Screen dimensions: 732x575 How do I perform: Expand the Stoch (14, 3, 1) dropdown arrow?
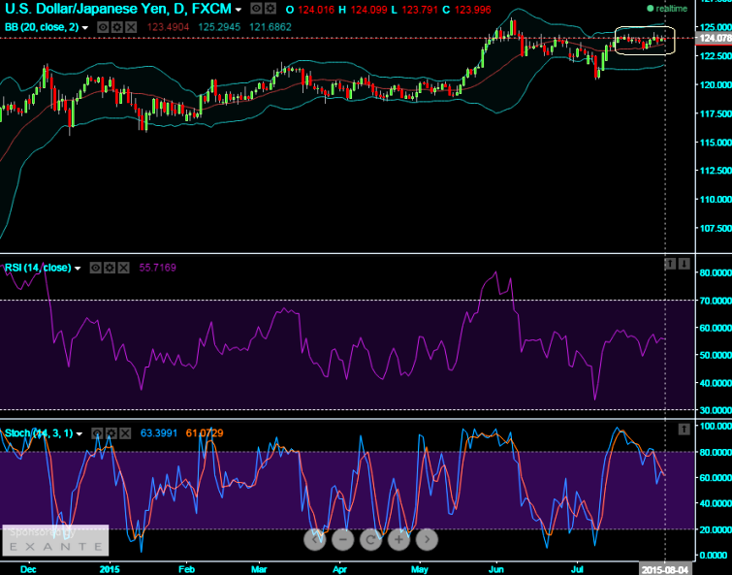(80, 434)
